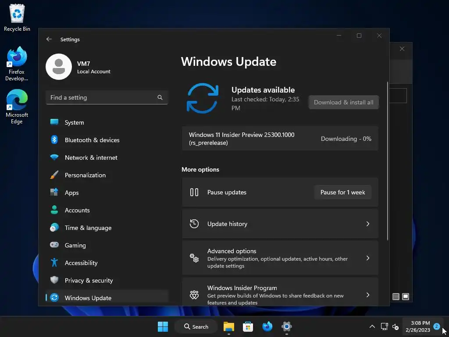The height and width of the screenshot is (337, 449).
Task: Open the notification count badge
Action: [436, 326]
